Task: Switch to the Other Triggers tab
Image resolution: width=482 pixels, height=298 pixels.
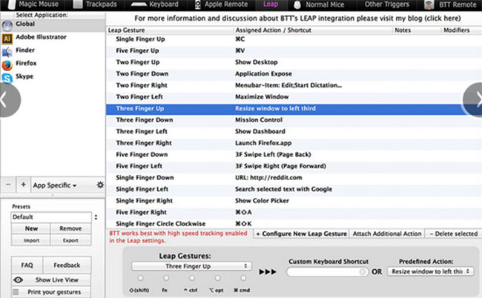Action: 386,4
